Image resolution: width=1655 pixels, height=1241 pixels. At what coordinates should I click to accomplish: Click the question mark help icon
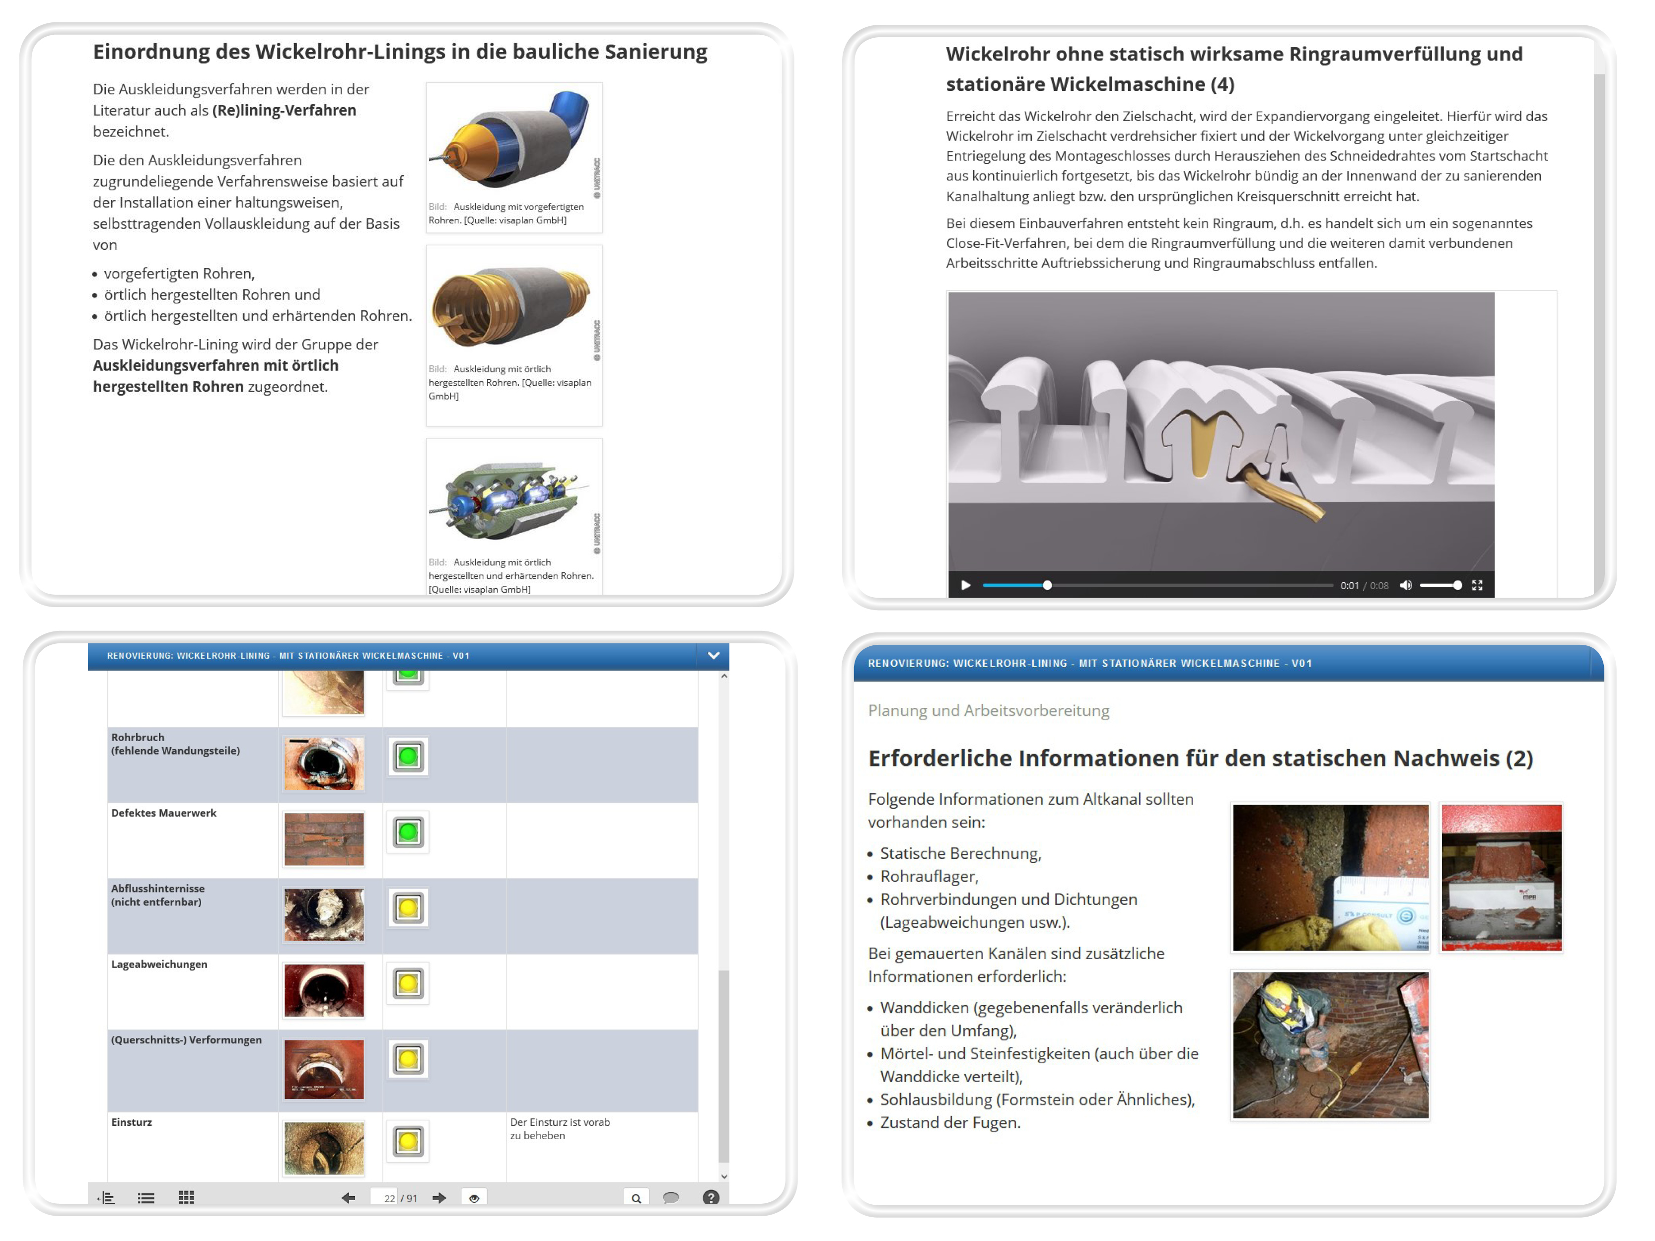coord(711,1197)
